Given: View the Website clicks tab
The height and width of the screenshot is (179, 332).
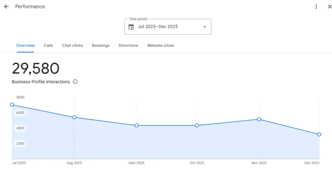Looking at the screenshot, I should pyautogui.click(x=160, y=46).
